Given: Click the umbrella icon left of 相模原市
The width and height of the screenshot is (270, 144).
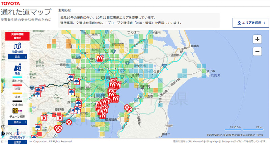Looking at the screenshot, I should click(72, 92).
